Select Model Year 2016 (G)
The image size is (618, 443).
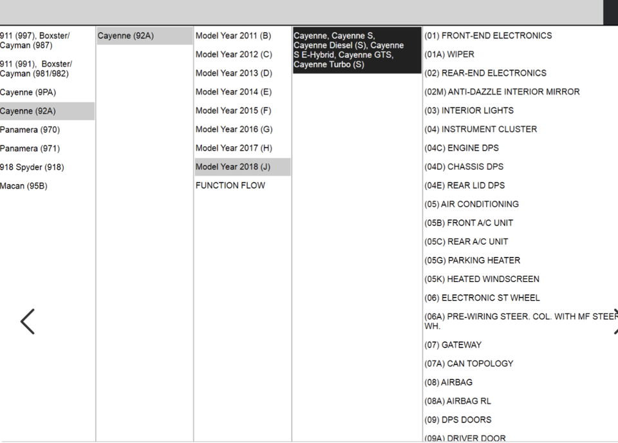234,129
